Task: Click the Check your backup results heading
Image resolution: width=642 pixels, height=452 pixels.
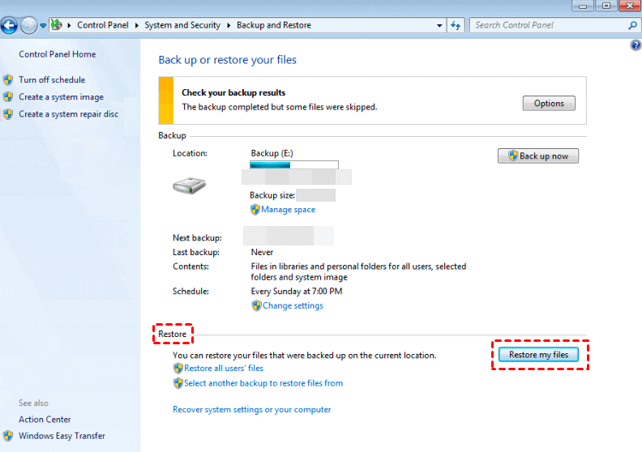Action: click(x=233, y=92)
